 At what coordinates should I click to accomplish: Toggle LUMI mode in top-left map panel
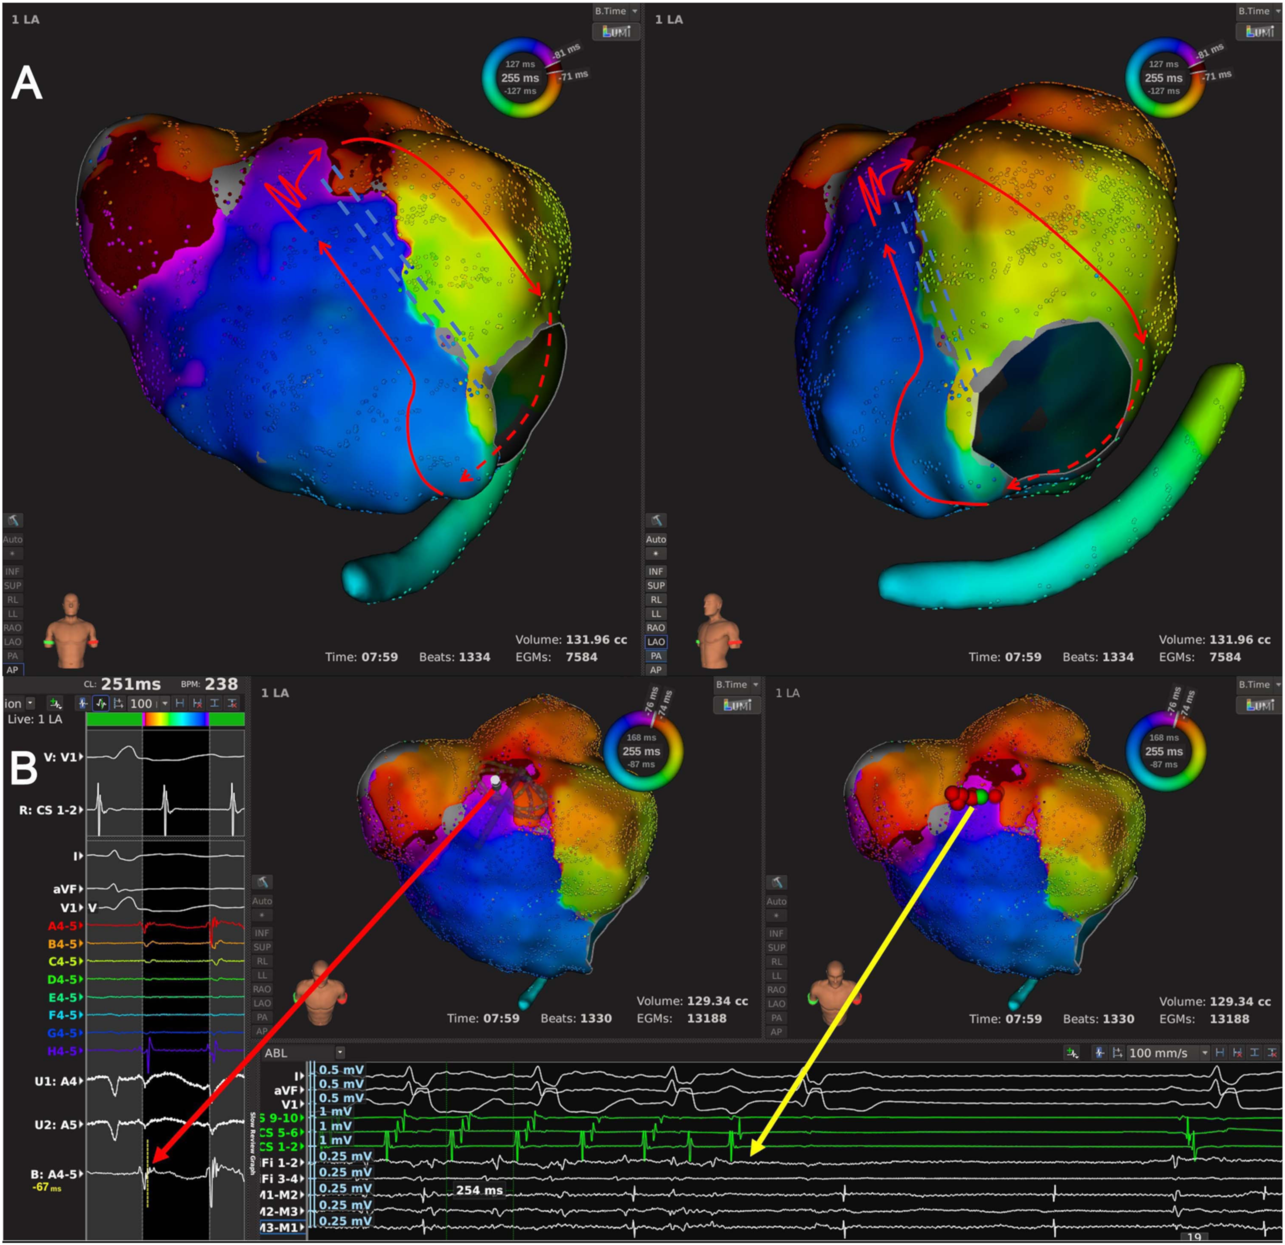[616, 31]
